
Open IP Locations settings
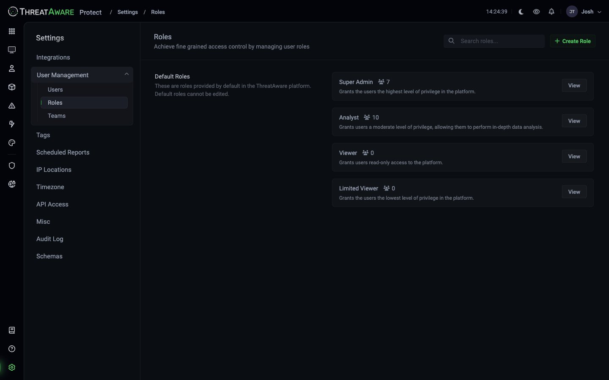[54, 170]
